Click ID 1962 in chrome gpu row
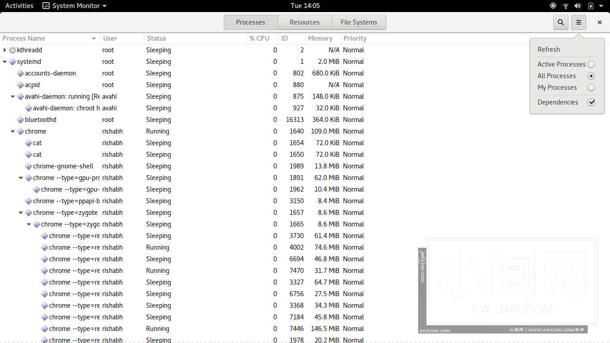Viewport: 610px width, 343px height. pos(297,189)
